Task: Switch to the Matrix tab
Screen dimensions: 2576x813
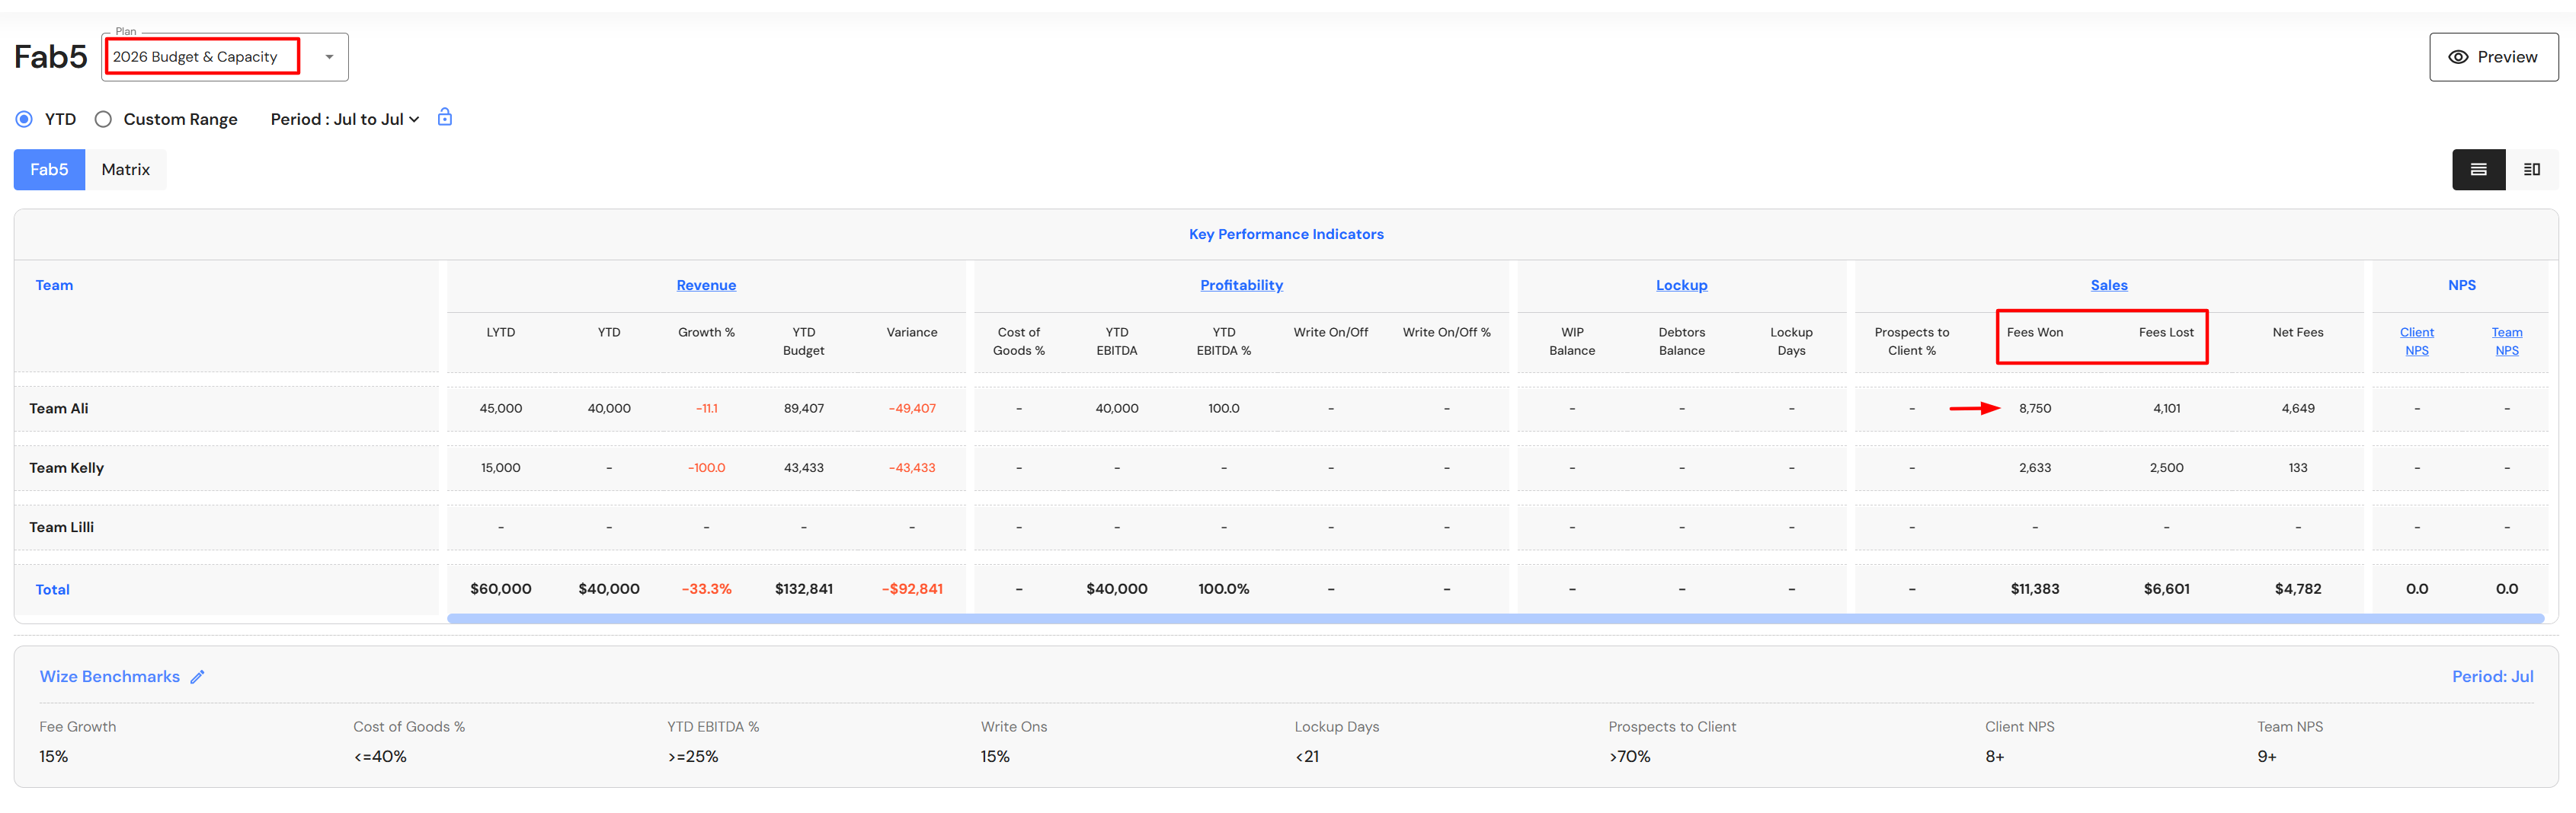Action: [x=125, y=170]
